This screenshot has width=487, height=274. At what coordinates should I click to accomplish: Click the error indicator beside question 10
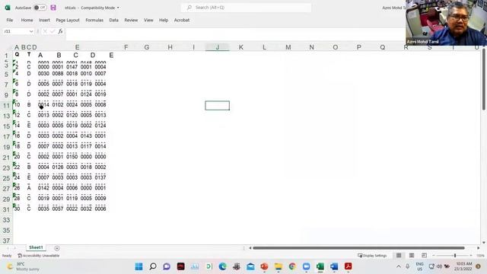click(x=14, y=101)
